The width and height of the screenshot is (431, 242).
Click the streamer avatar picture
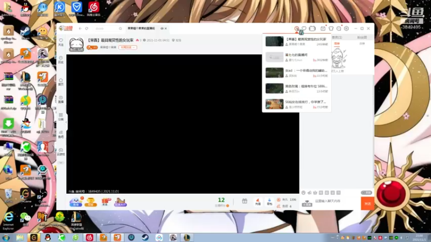pyautogui.click(x=77, y=45)
